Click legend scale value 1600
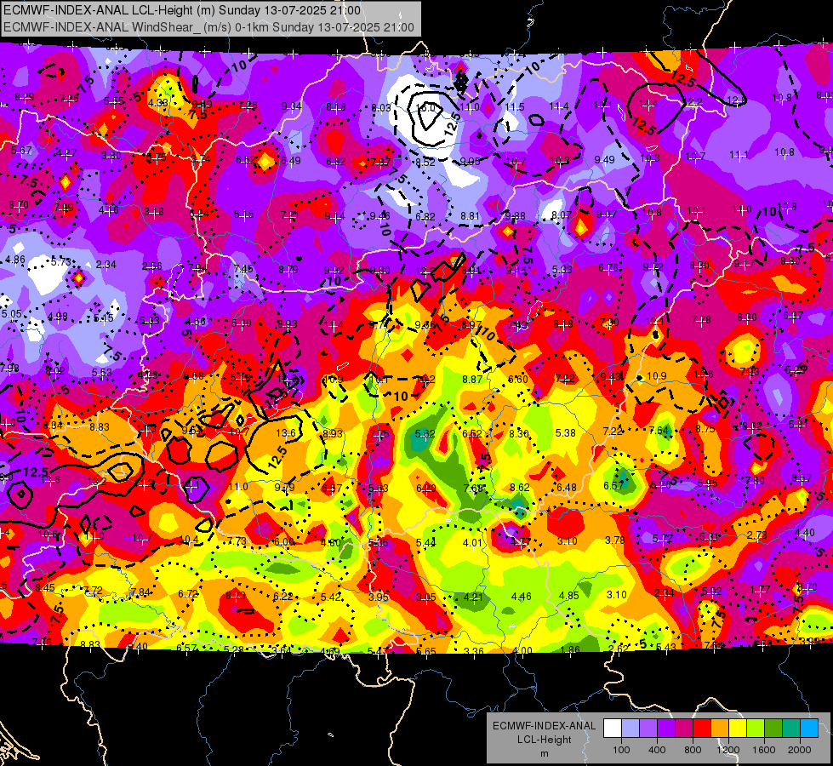The width and height of the screenshot is (833, 766). pos(763,750)
